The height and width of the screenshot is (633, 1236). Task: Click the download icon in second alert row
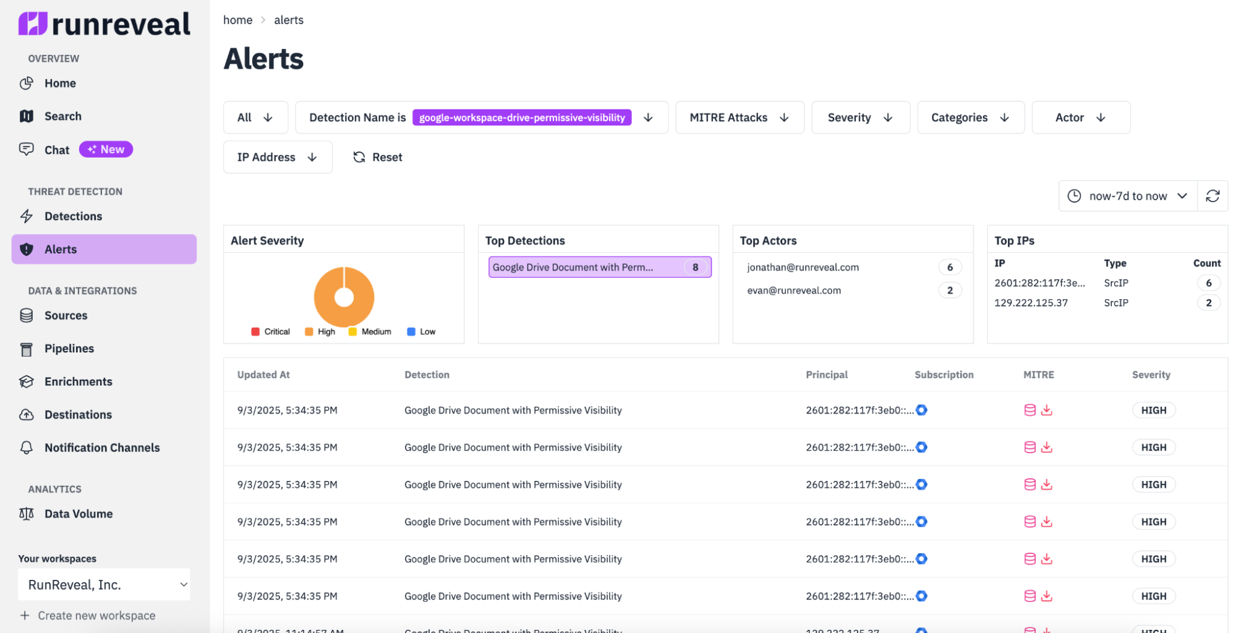coord(1046,447)
